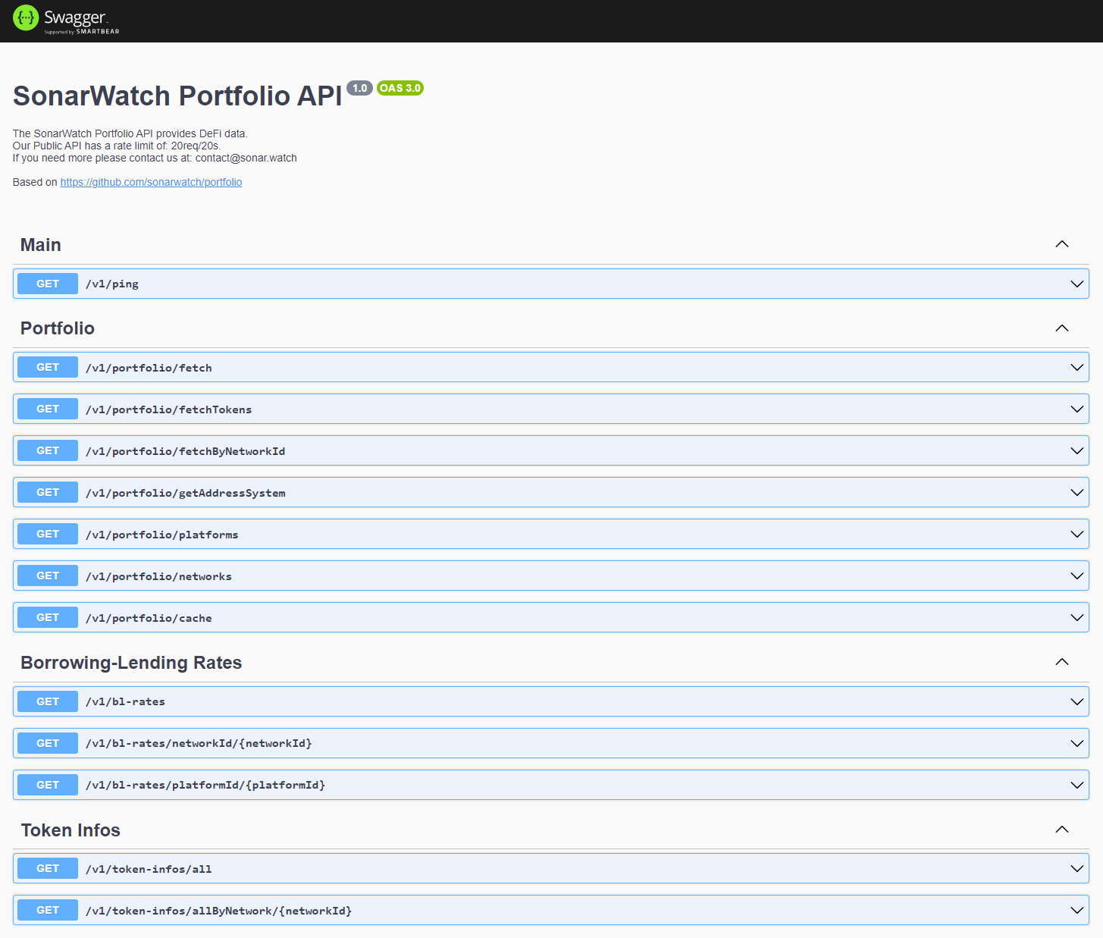
Task: Expand the /v1/bl-rates endpoint arrow
Action: point(1076,701)
